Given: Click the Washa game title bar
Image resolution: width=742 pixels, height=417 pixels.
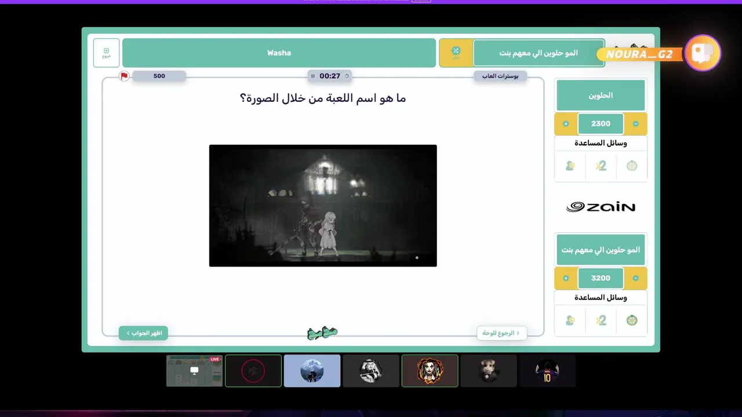Looking at the screenshot, I should [279, 53].
